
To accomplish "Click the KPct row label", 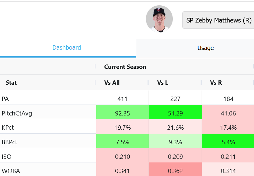I will click(8, 128).
